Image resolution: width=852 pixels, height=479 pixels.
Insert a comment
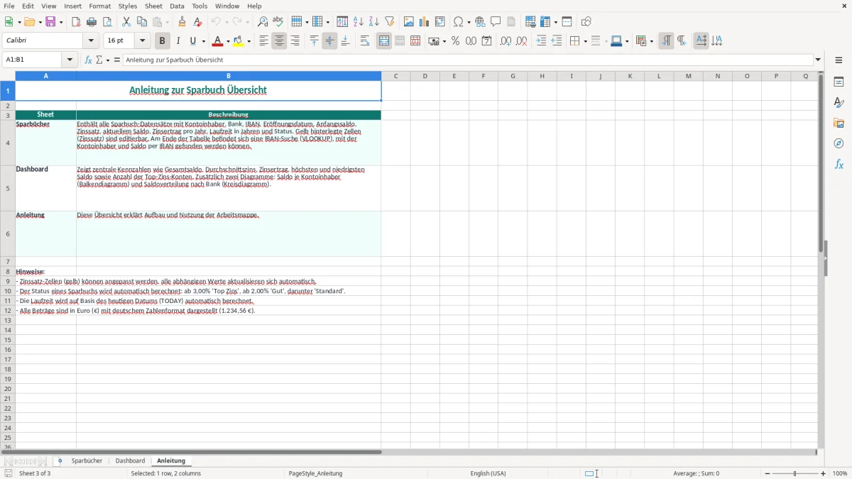(496, 22)
